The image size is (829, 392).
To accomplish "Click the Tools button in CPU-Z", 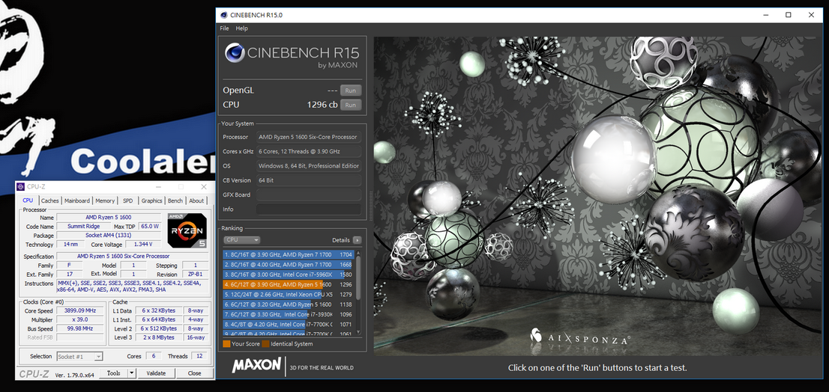I will coord(114,373).
